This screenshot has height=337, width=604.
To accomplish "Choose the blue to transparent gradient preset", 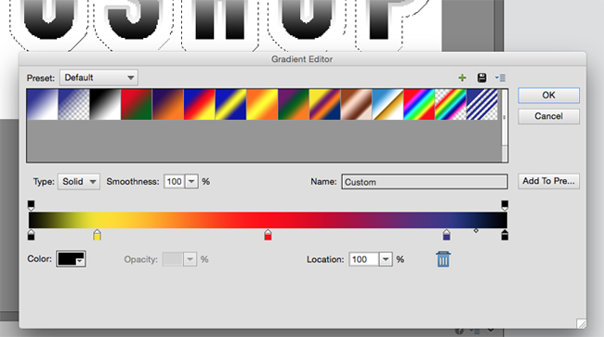I will pos(74,104).
